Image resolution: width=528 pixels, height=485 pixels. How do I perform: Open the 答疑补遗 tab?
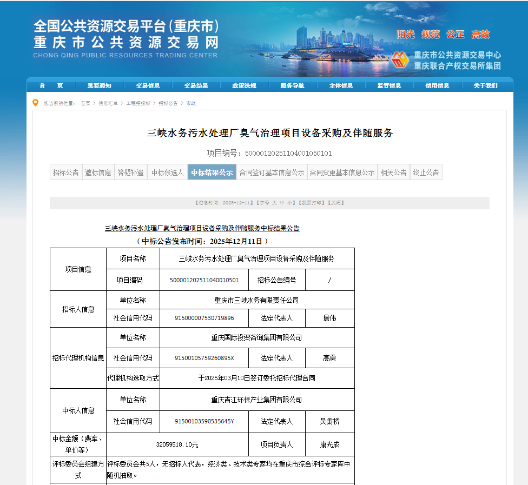coord(130,172)
